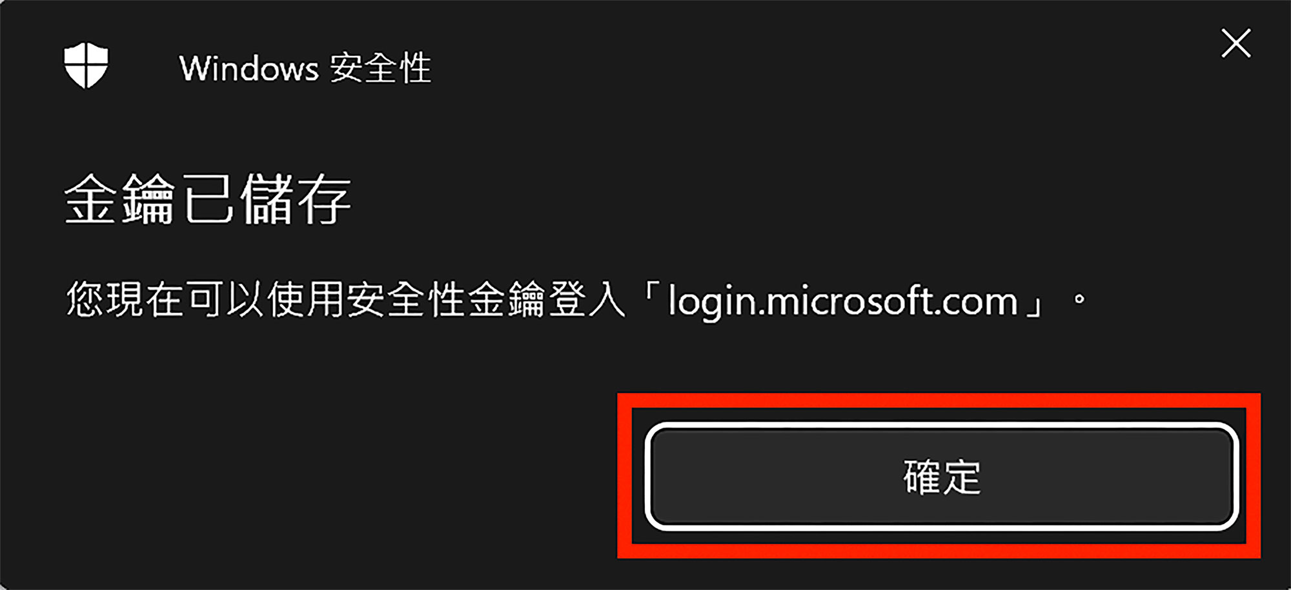Click the 確定 label inside the button
Viewport: 1291px width, 590px height.
[942, 477]
